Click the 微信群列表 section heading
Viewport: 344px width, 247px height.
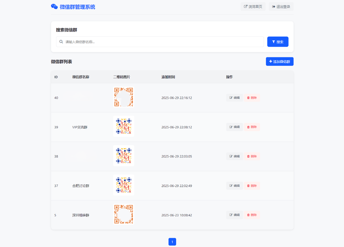click(61, 62)
